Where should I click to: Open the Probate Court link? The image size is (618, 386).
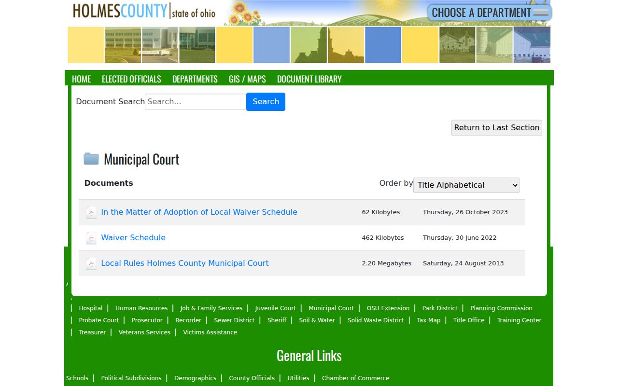(x=99, y=320)
